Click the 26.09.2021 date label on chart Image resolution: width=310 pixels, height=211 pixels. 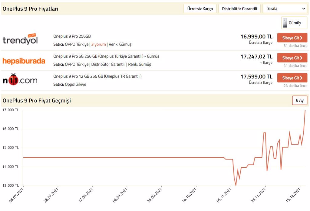[154, 195]
